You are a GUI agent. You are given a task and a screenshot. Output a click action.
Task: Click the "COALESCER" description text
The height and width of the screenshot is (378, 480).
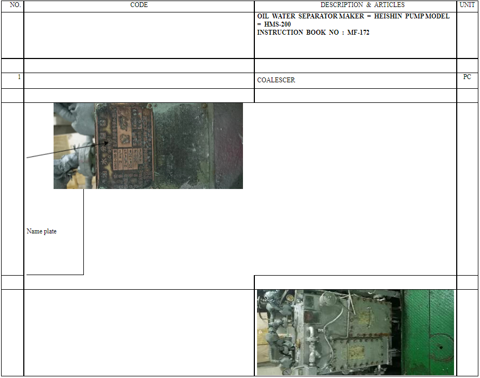coord(276,80)
